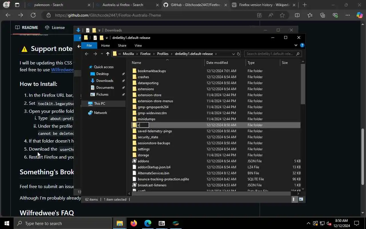Open the View ribbon tab

point(138,45)
